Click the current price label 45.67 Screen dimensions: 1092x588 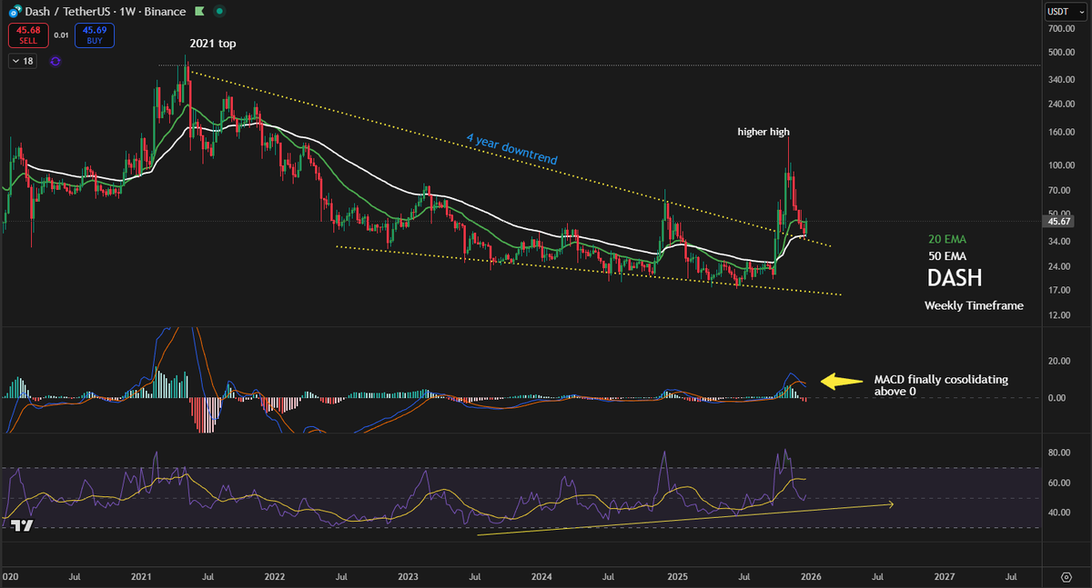click(1060, 221)
